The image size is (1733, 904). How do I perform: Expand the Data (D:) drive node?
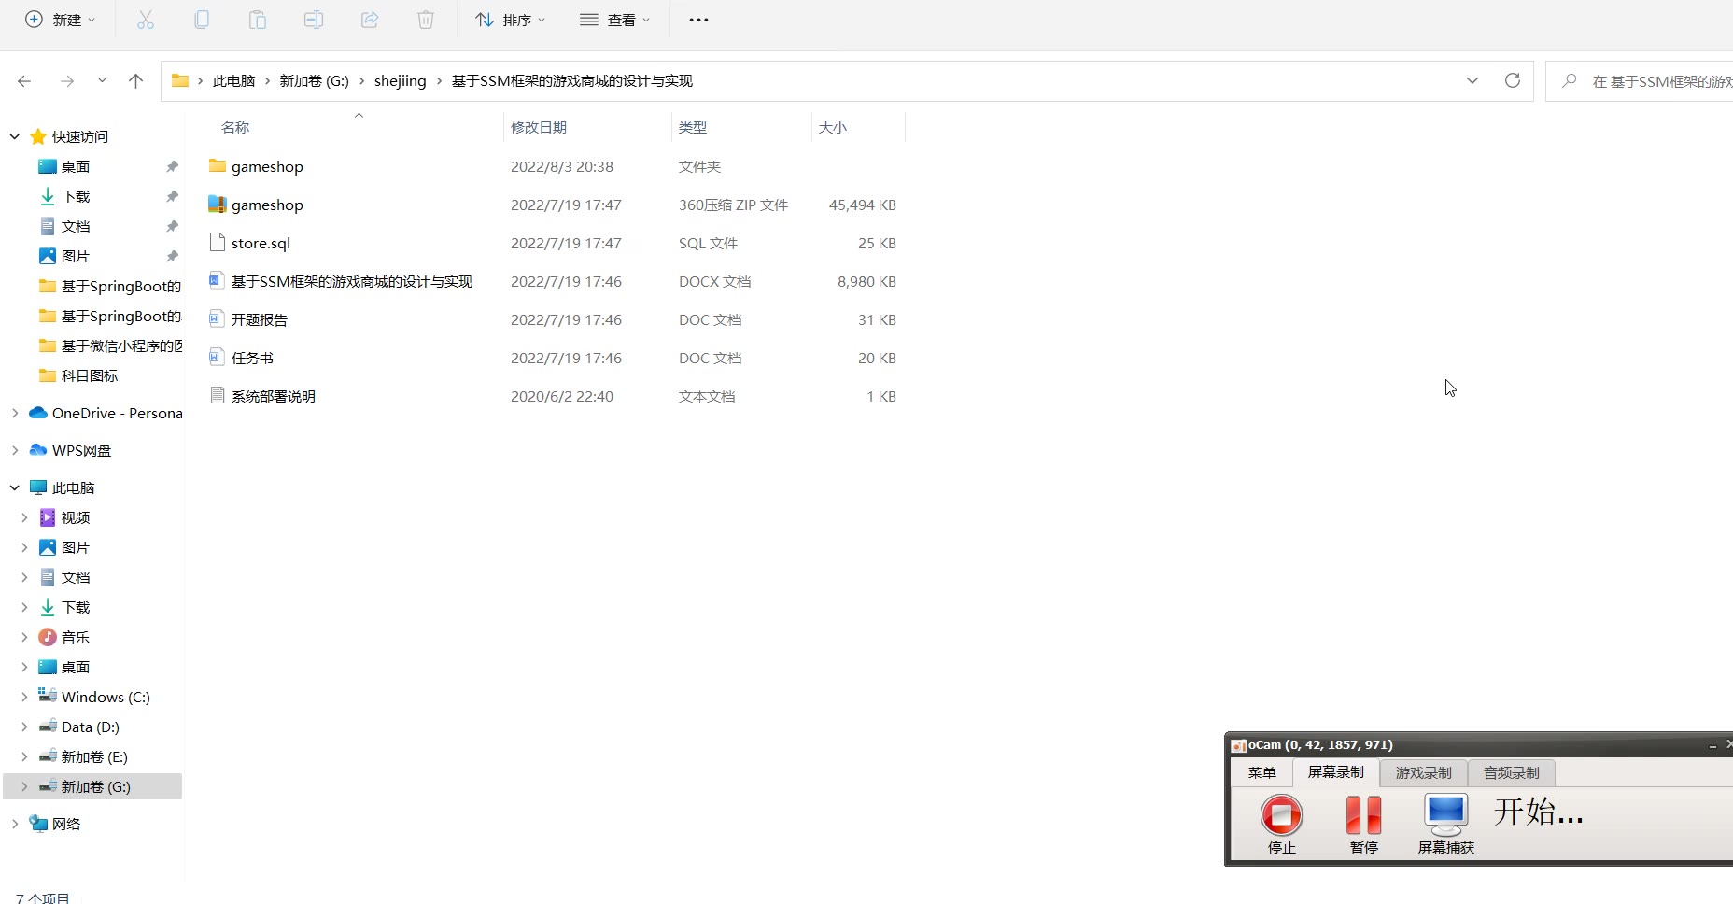[24, 727]
